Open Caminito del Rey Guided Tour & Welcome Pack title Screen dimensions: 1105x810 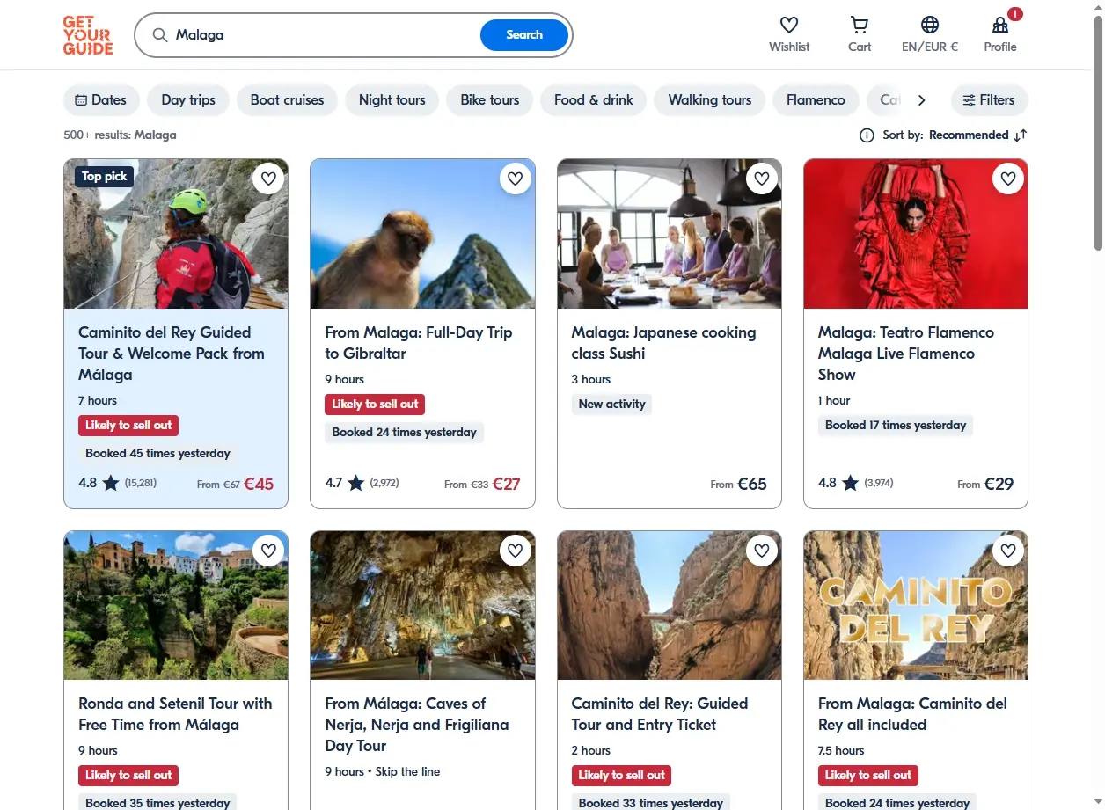click(172, 354)
